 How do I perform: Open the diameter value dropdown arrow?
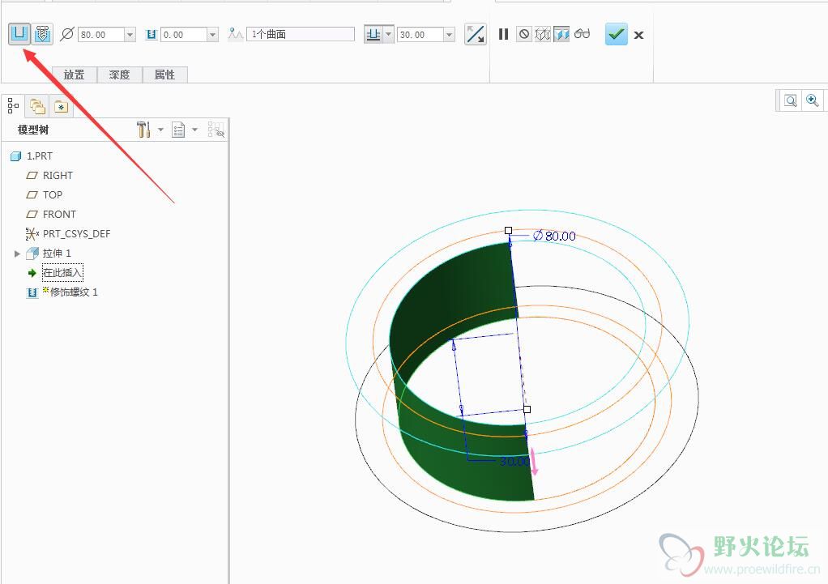(x=130, y=35)
